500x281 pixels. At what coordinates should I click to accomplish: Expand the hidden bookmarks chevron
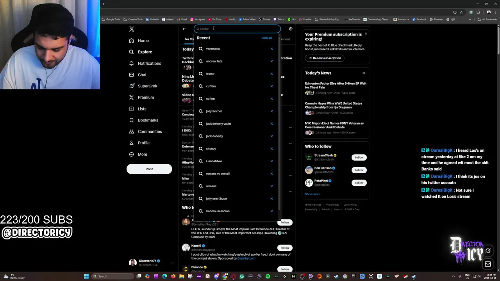pos(470,20)
